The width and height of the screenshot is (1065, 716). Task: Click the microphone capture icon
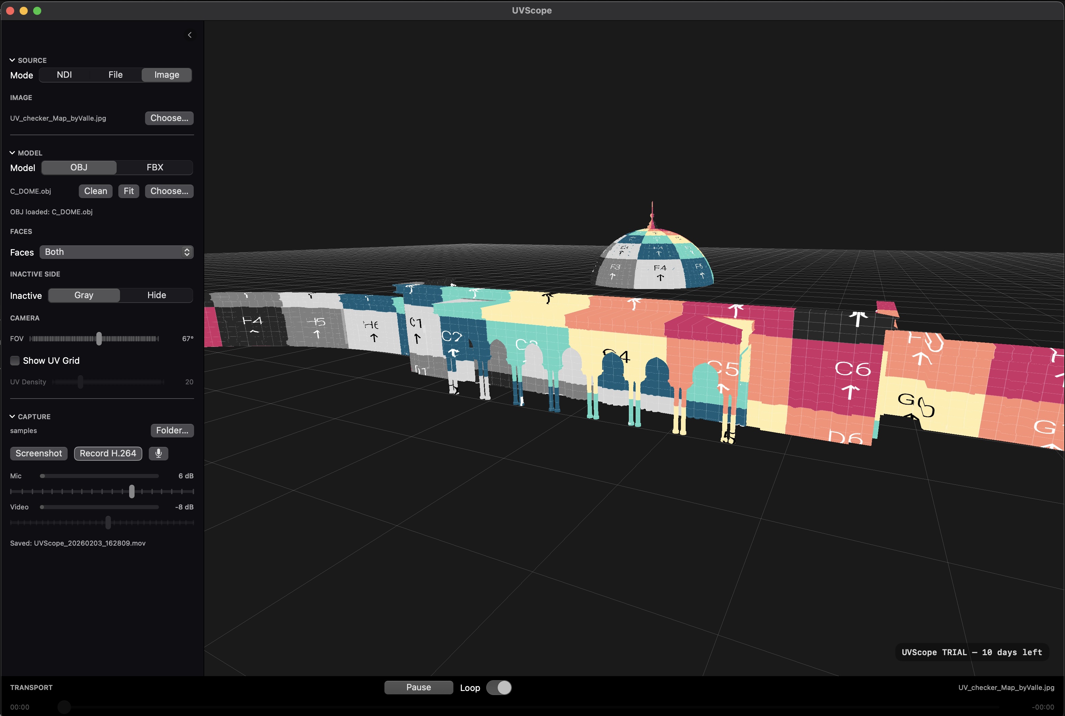click(x=159, y=453)
